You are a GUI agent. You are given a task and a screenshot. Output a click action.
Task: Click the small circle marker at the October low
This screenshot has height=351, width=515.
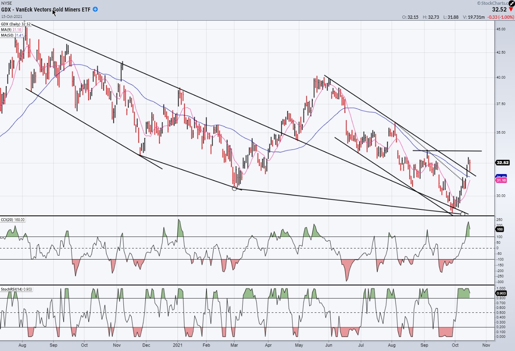[462, 214]
